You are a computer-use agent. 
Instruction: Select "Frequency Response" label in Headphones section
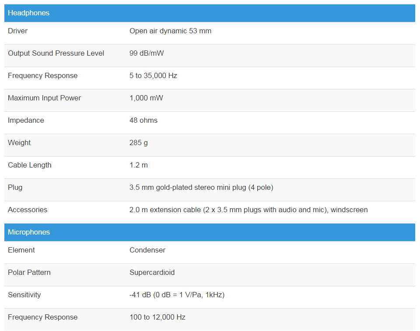42,75
